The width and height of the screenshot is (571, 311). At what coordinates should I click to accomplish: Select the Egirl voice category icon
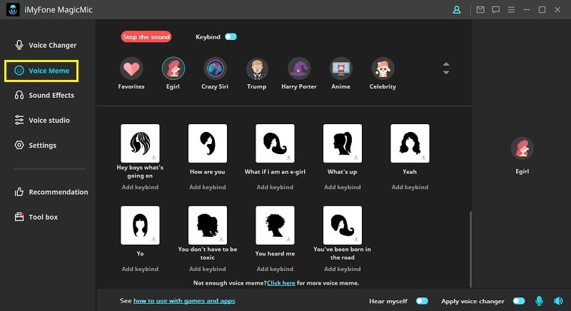click(x=173, y=68)
